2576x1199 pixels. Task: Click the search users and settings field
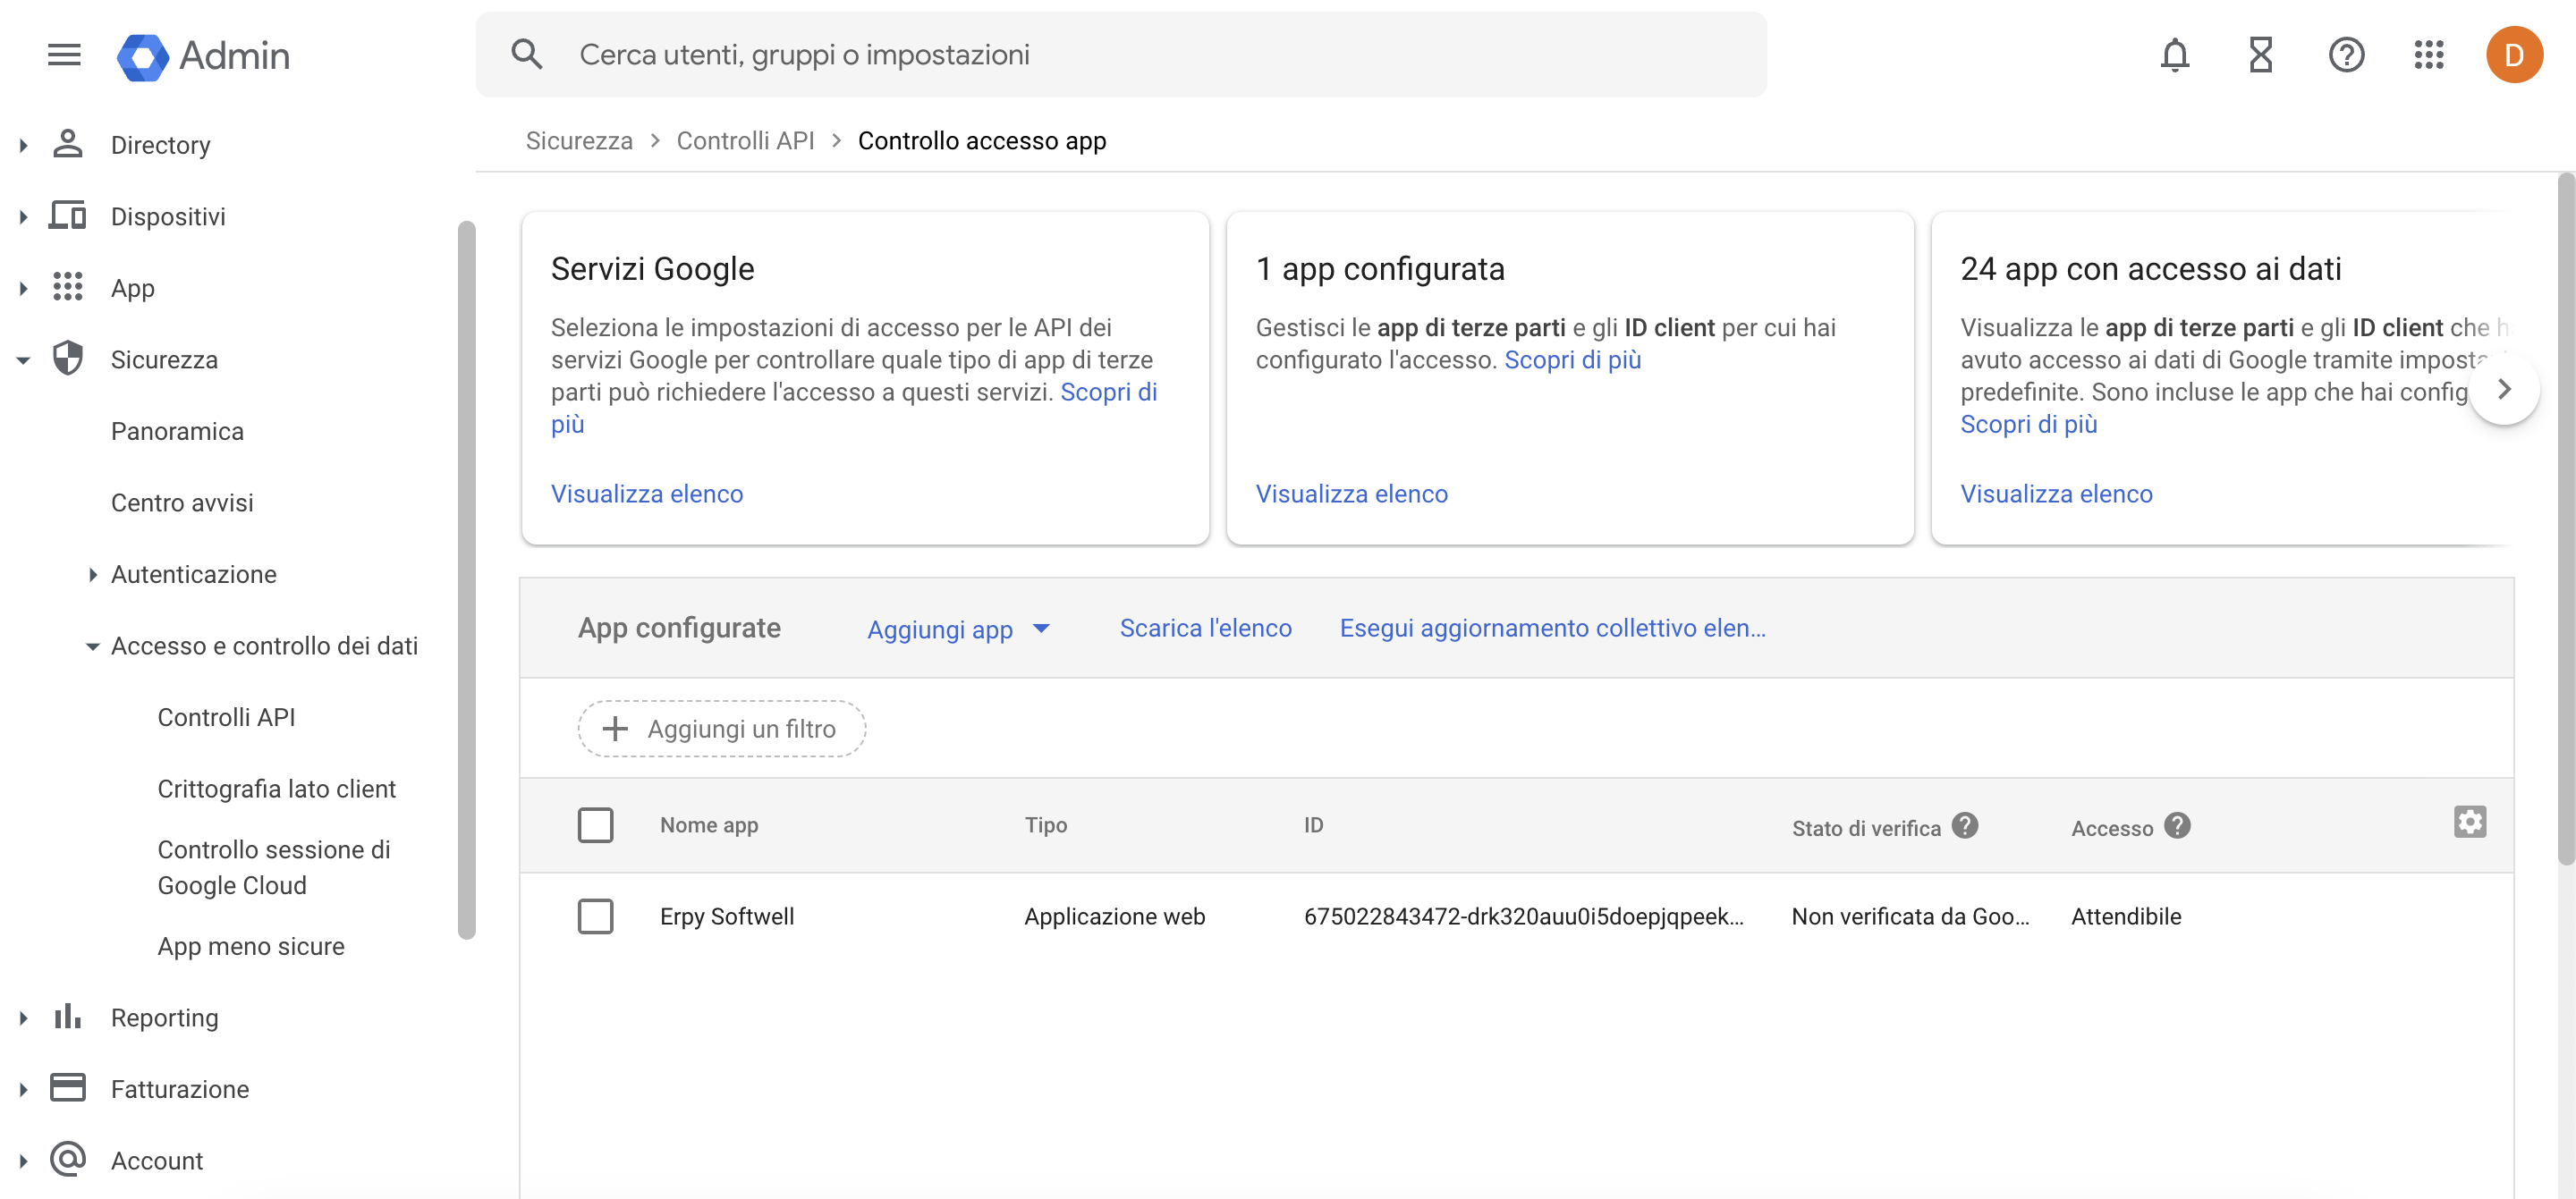click(x=1120, y=55)
